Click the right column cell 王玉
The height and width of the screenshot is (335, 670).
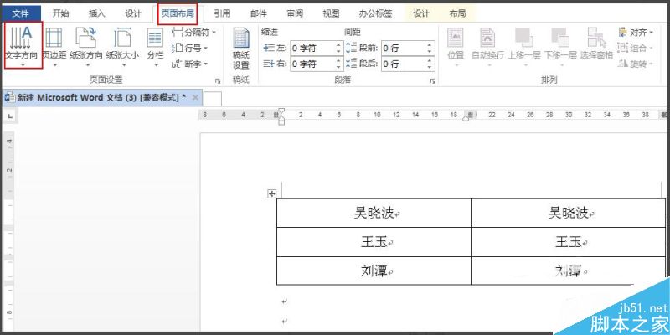tap(569, 242)
